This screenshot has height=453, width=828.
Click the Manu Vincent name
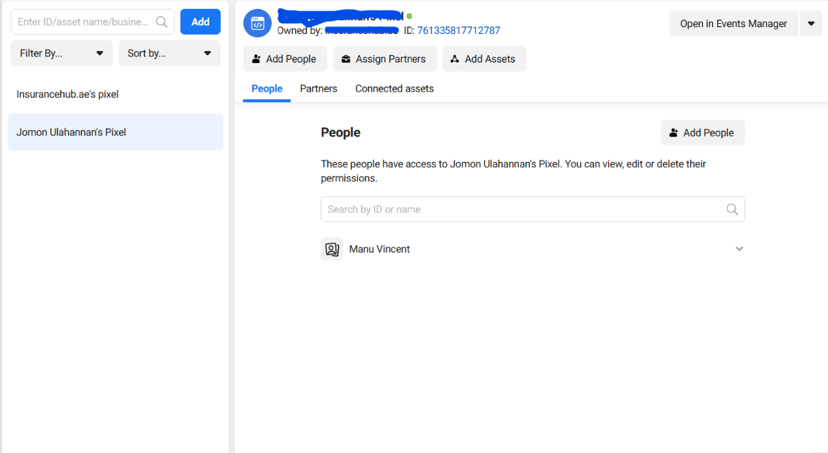pyautogui.click(x=380, y=249)
